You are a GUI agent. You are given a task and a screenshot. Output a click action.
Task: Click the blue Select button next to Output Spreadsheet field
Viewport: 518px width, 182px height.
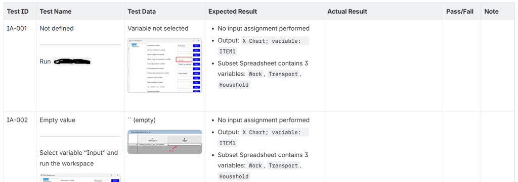click(x=196, y=64)
